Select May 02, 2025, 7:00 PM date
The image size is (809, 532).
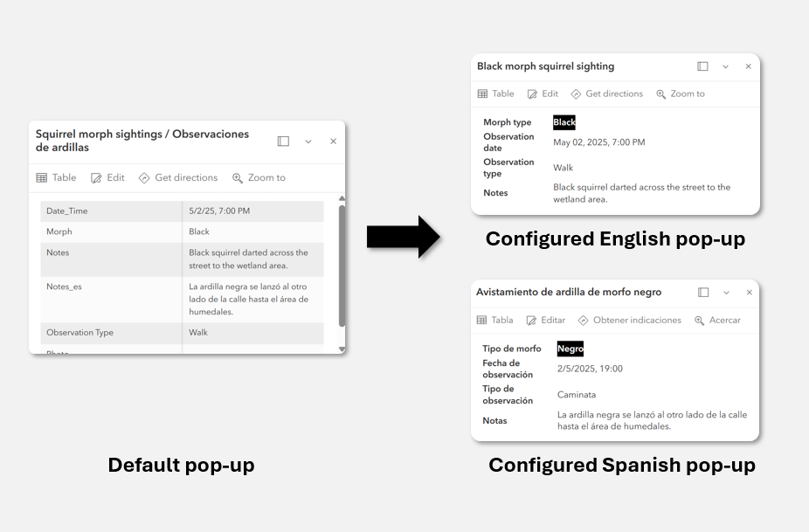pyautogui.click(x=599, y=142)
